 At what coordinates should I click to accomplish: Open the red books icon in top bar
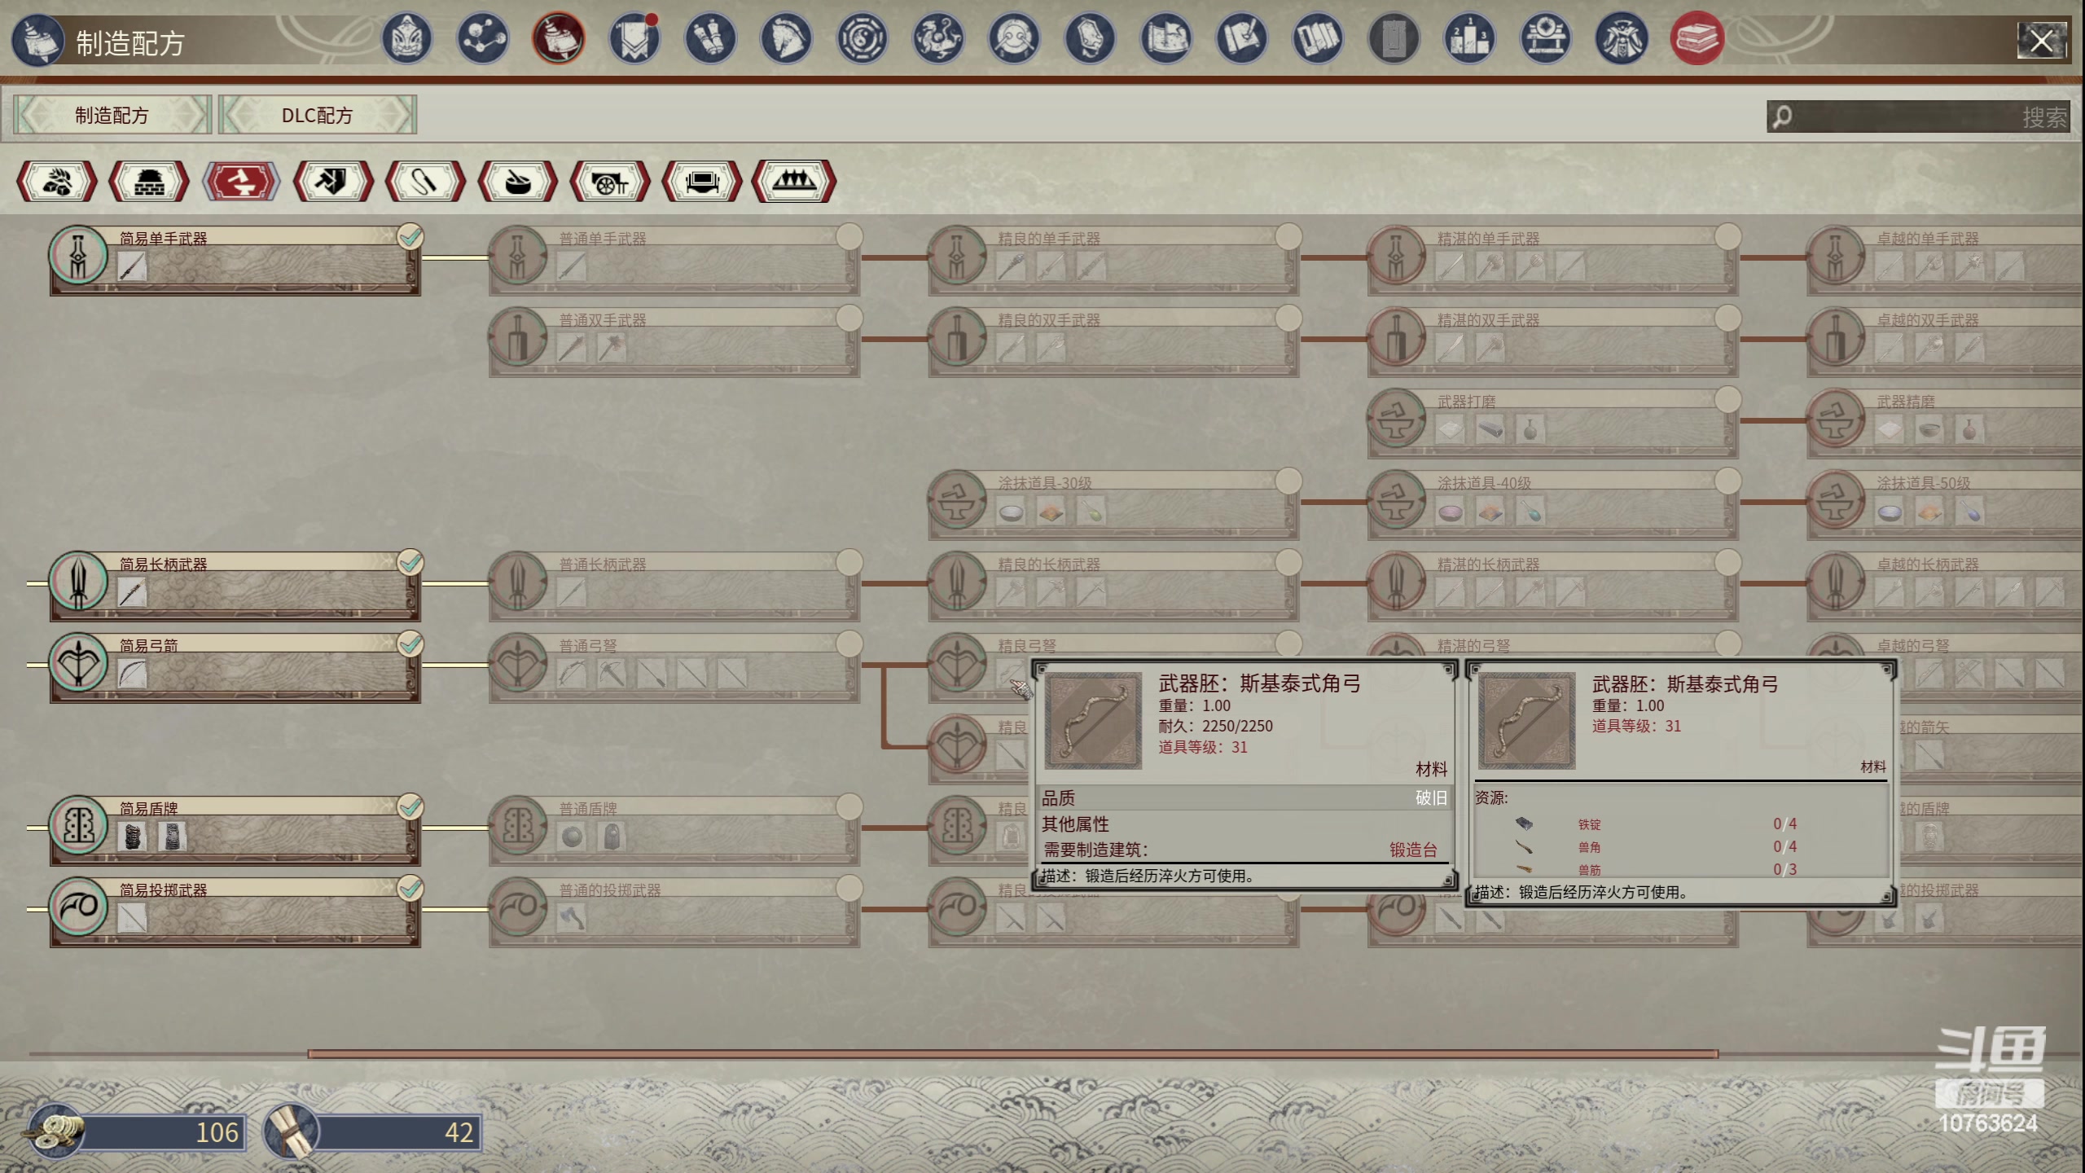coord(1697,38)
